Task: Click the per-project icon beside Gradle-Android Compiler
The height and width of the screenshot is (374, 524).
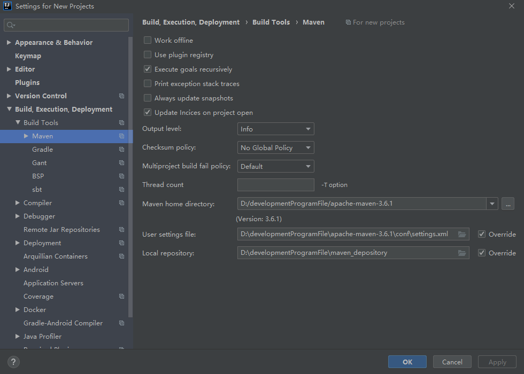Action: pyautogui.click(x=122, y=323)
